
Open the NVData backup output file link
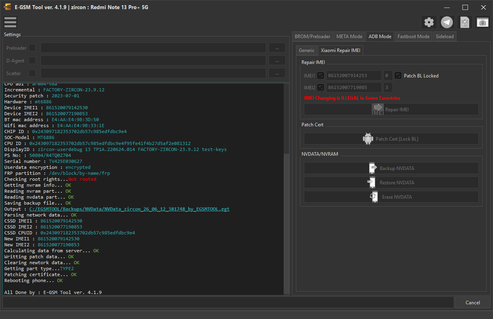click(130, 209)
